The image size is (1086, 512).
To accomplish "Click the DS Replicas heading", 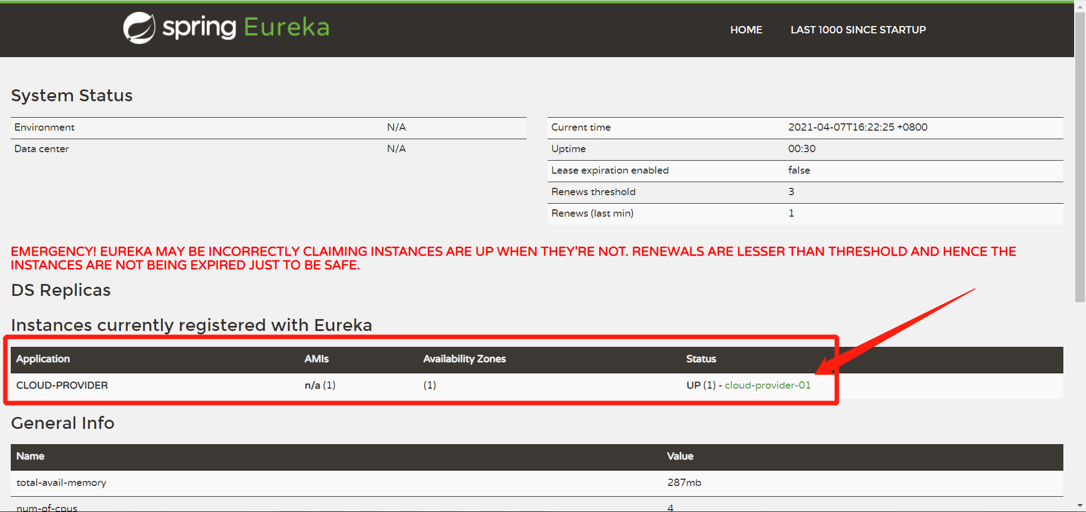I will coord(61,290).
